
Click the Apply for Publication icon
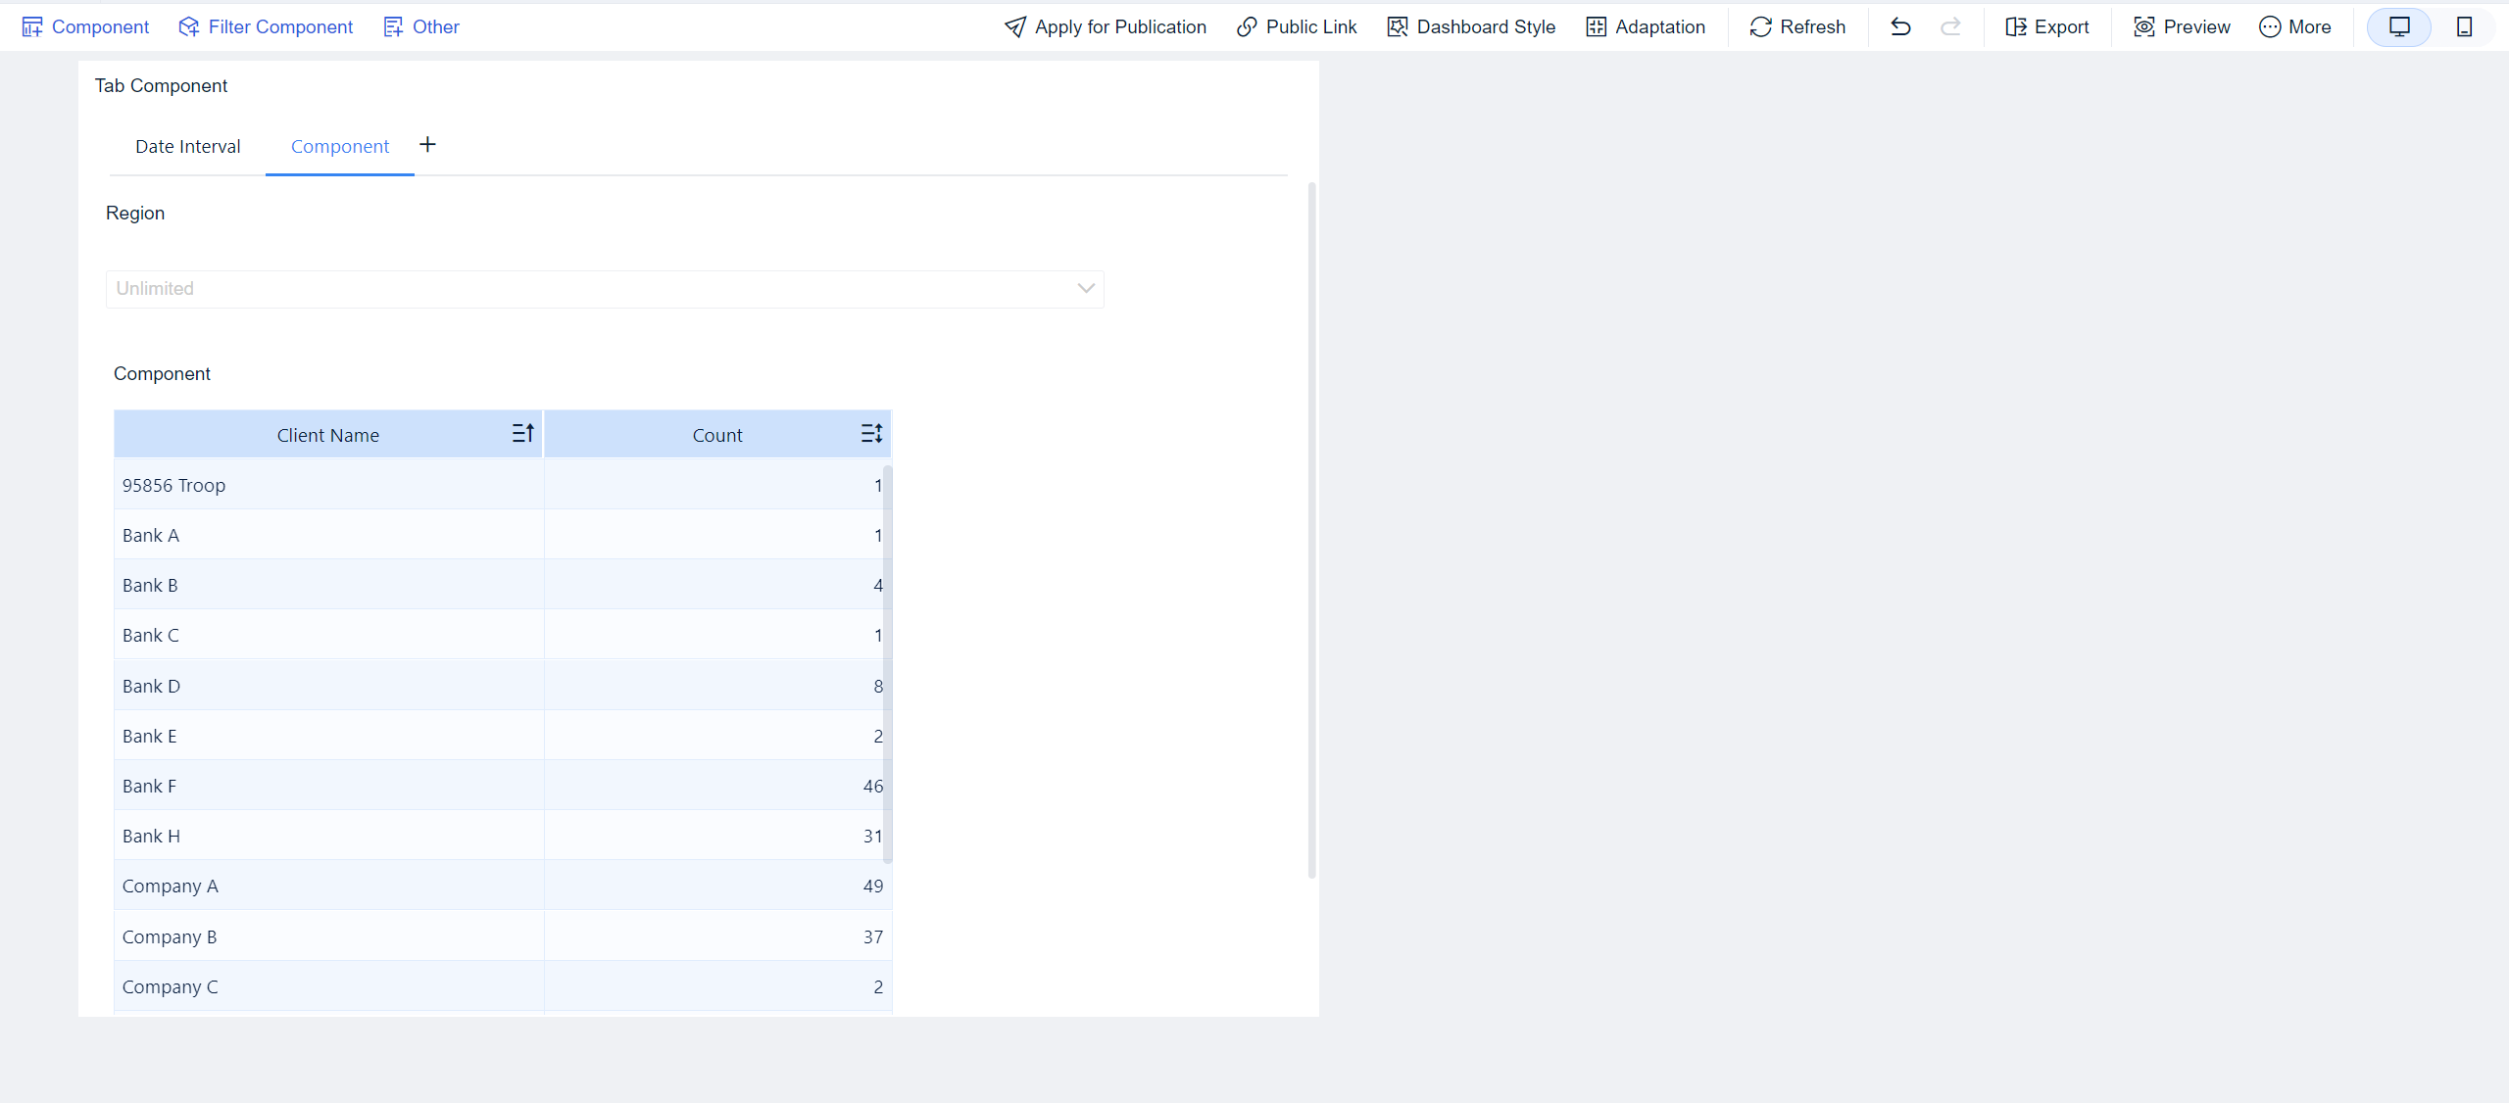click(1013, 26)
